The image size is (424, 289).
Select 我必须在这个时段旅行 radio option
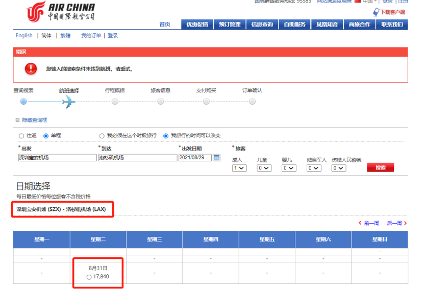[102, 136]
